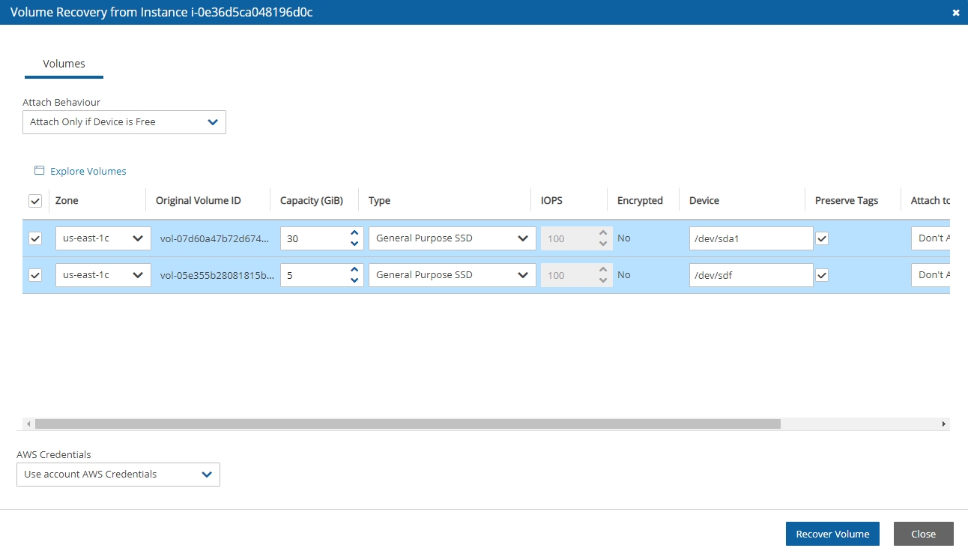The width and height of the screenshot is (968, 557).
Task: Close the Volume Recovery dialog with X
Action: click(955, 13)
